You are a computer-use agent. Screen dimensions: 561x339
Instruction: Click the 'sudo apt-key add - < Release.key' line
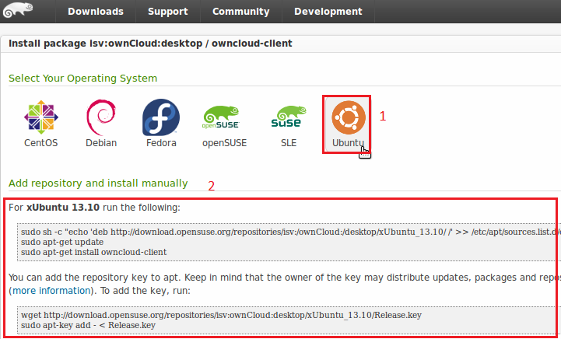(88, 325)
